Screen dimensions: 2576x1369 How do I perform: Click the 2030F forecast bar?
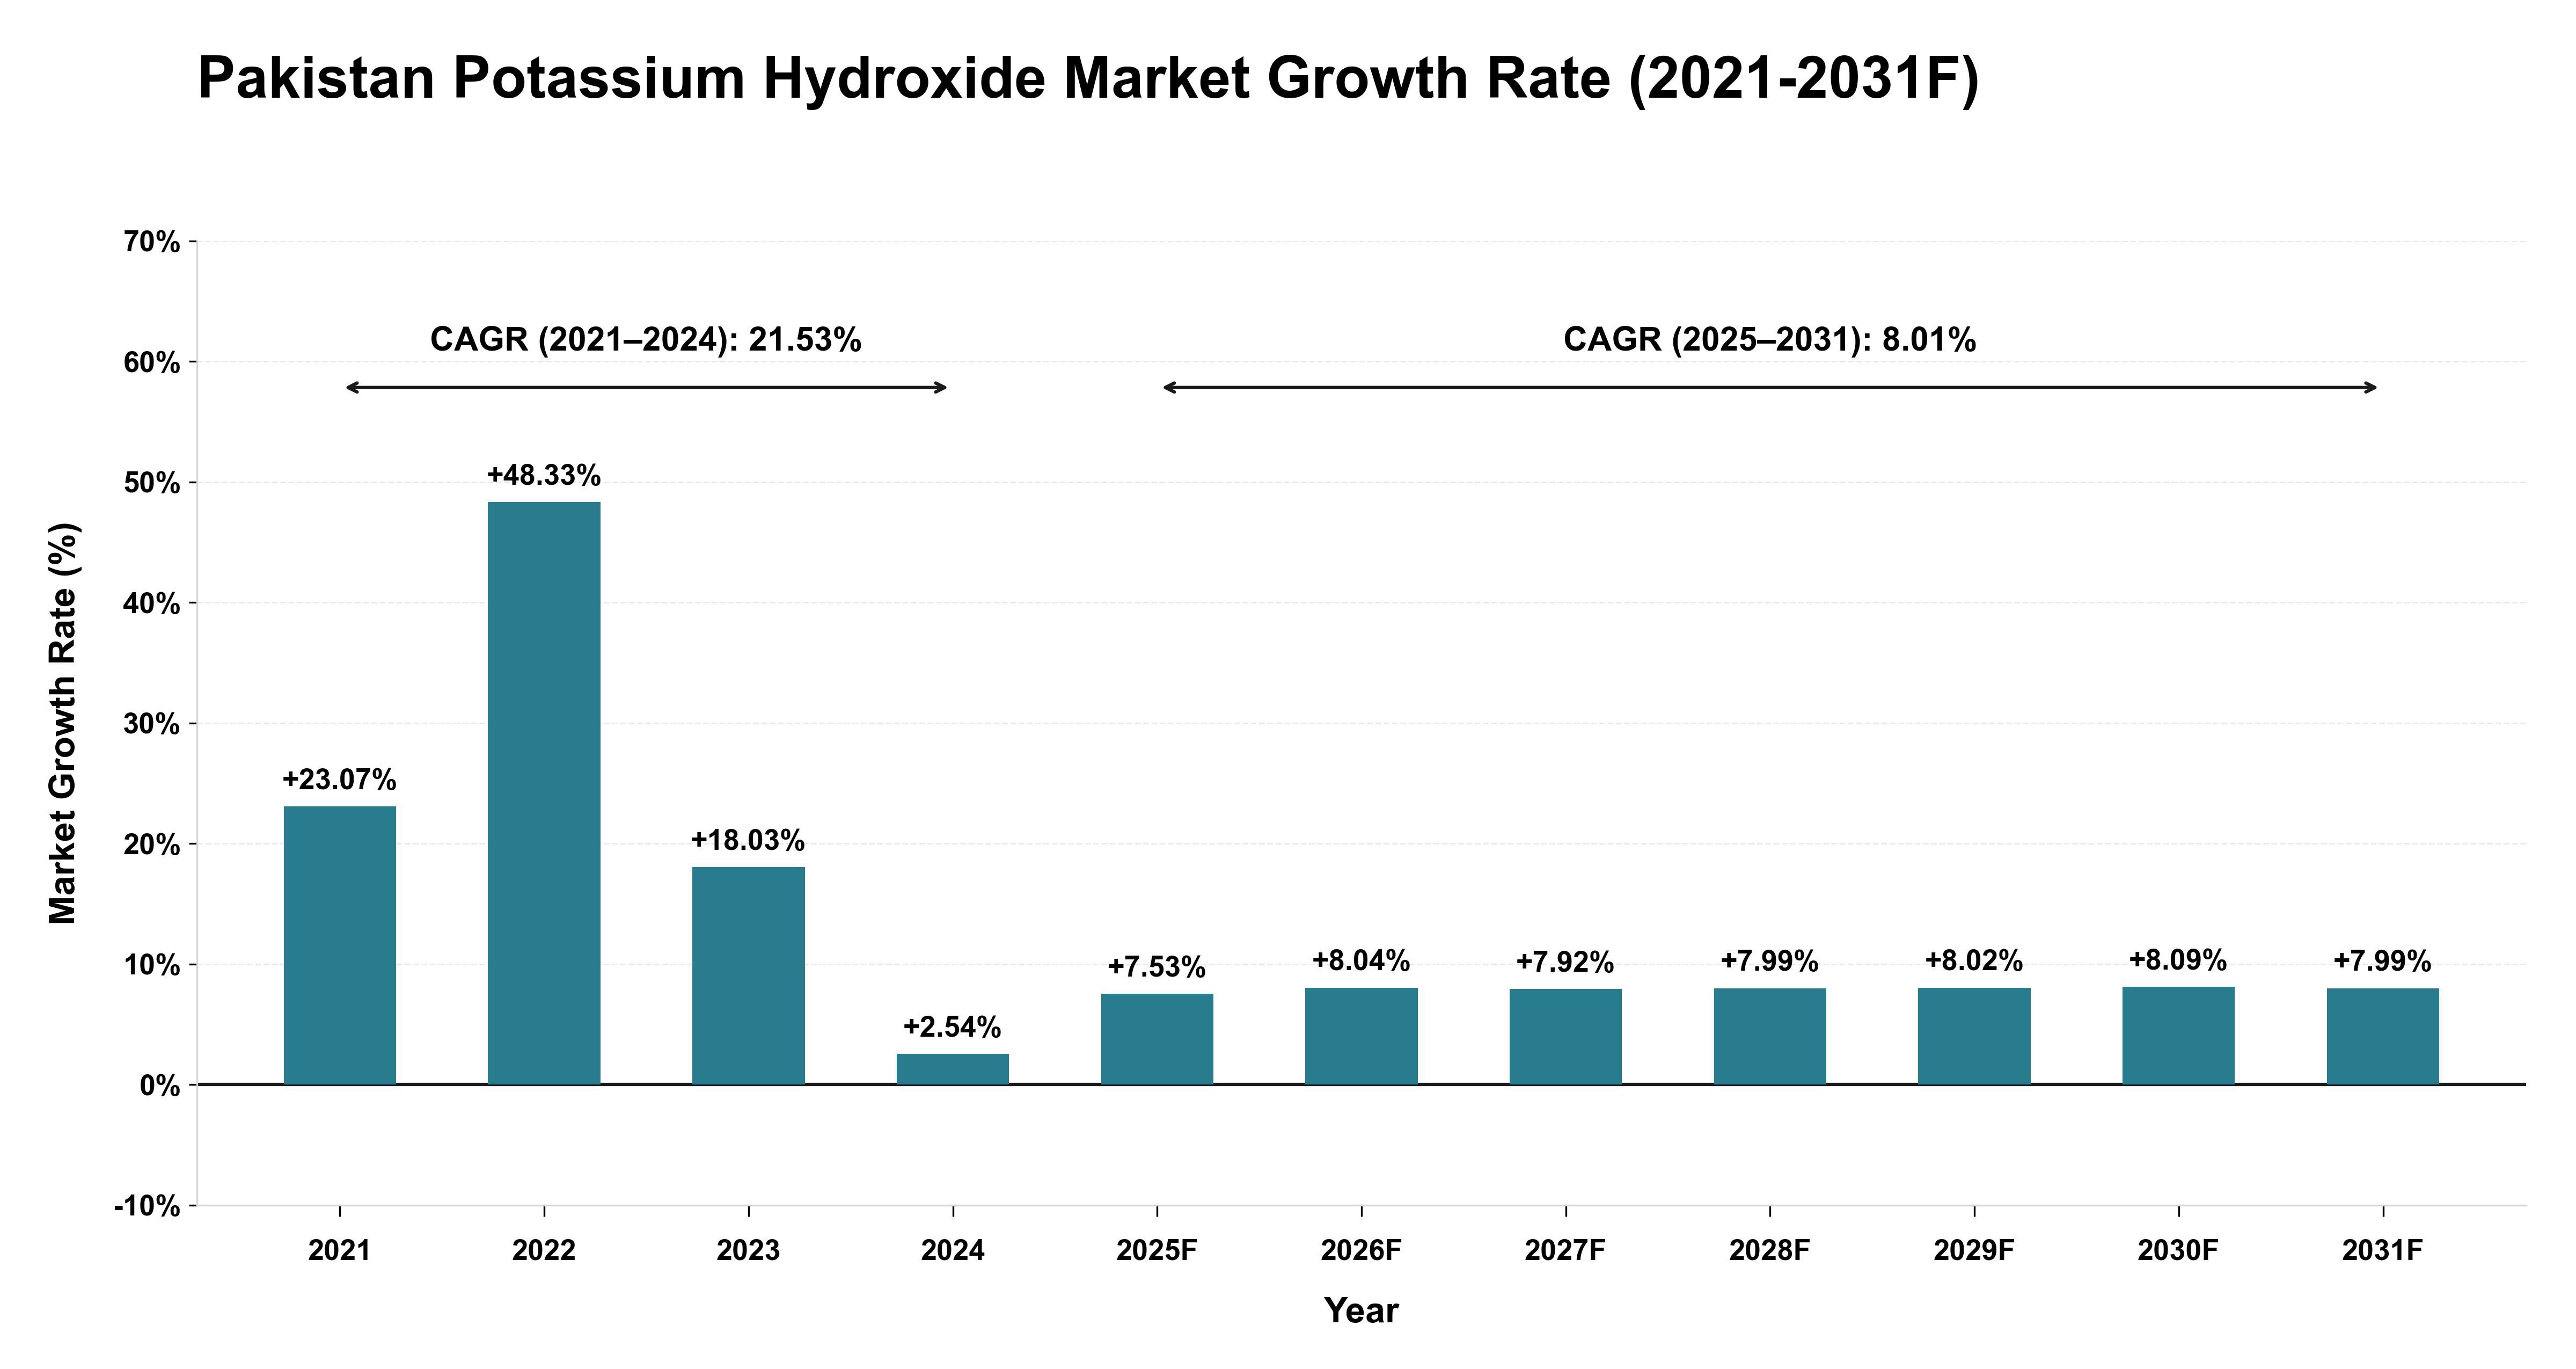click(2179, 1035)
